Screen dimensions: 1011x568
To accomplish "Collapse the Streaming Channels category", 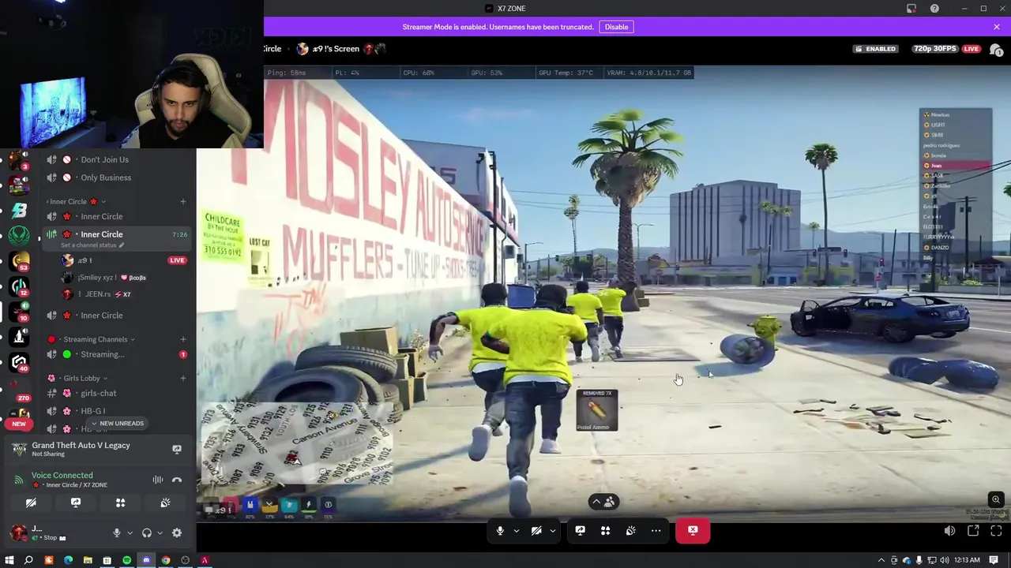I will (x=91, y=339).
